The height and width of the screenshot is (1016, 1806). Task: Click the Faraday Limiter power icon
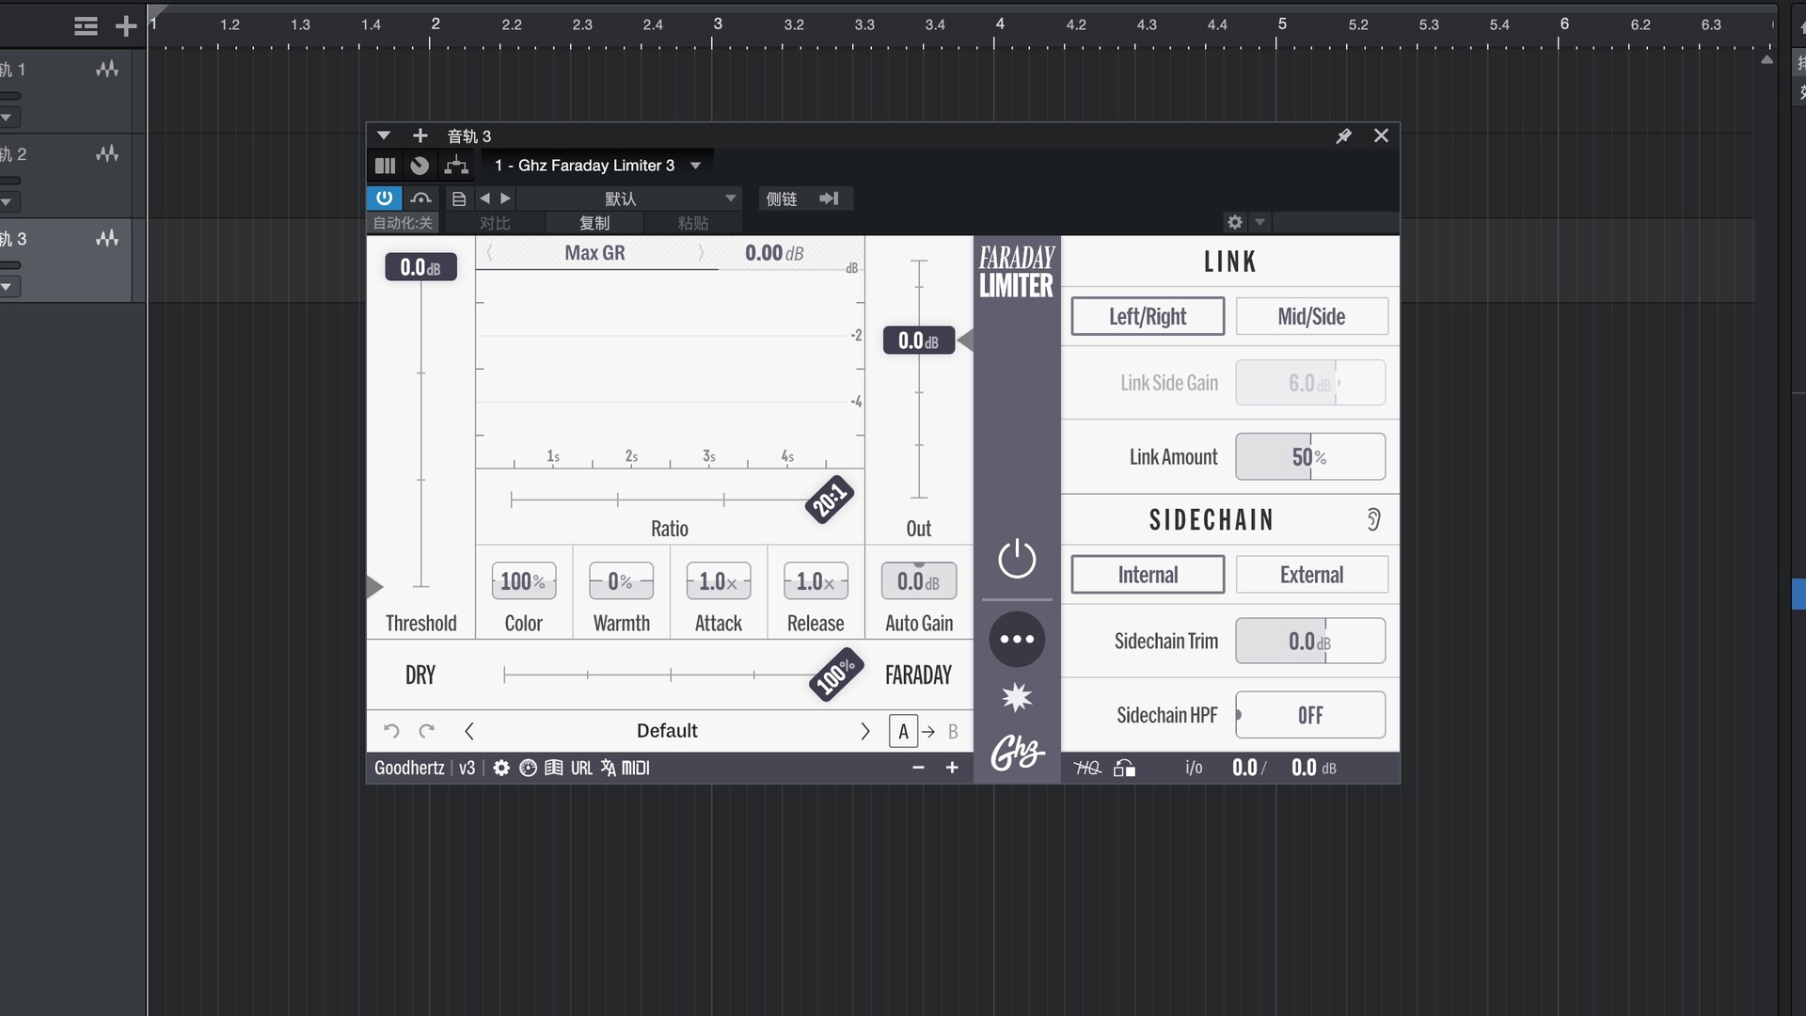[x=1017, y=560]
